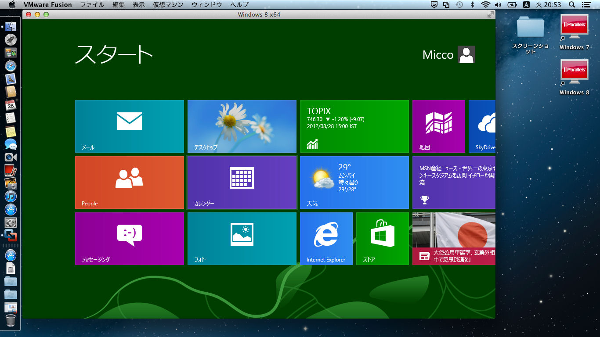Open the 仮想マシン menu
The width and height of the screenshot is (600, 337).
(168, 5)
